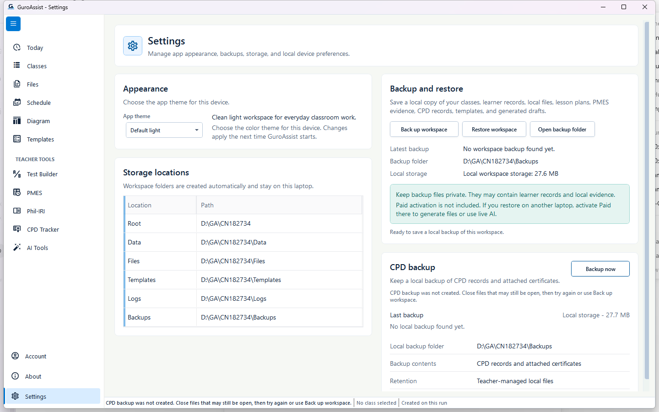
Task: Open Templates from the sidebar
Action: pos(54,139)
